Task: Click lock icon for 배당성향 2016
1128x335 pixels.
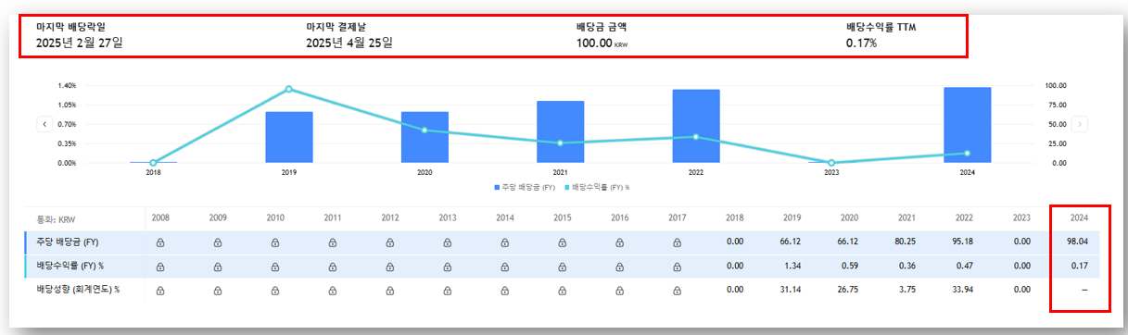Action: click(x=619, y=290)
